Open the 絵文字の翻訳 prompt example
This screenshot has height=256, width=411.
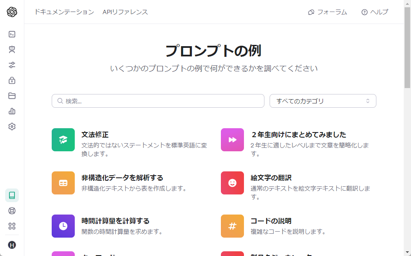tap(271, 178)
